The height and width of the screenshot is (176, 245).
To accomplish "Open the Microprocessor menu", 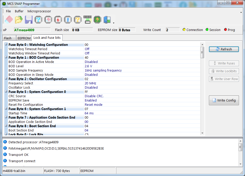I will (x=39, y=11).
